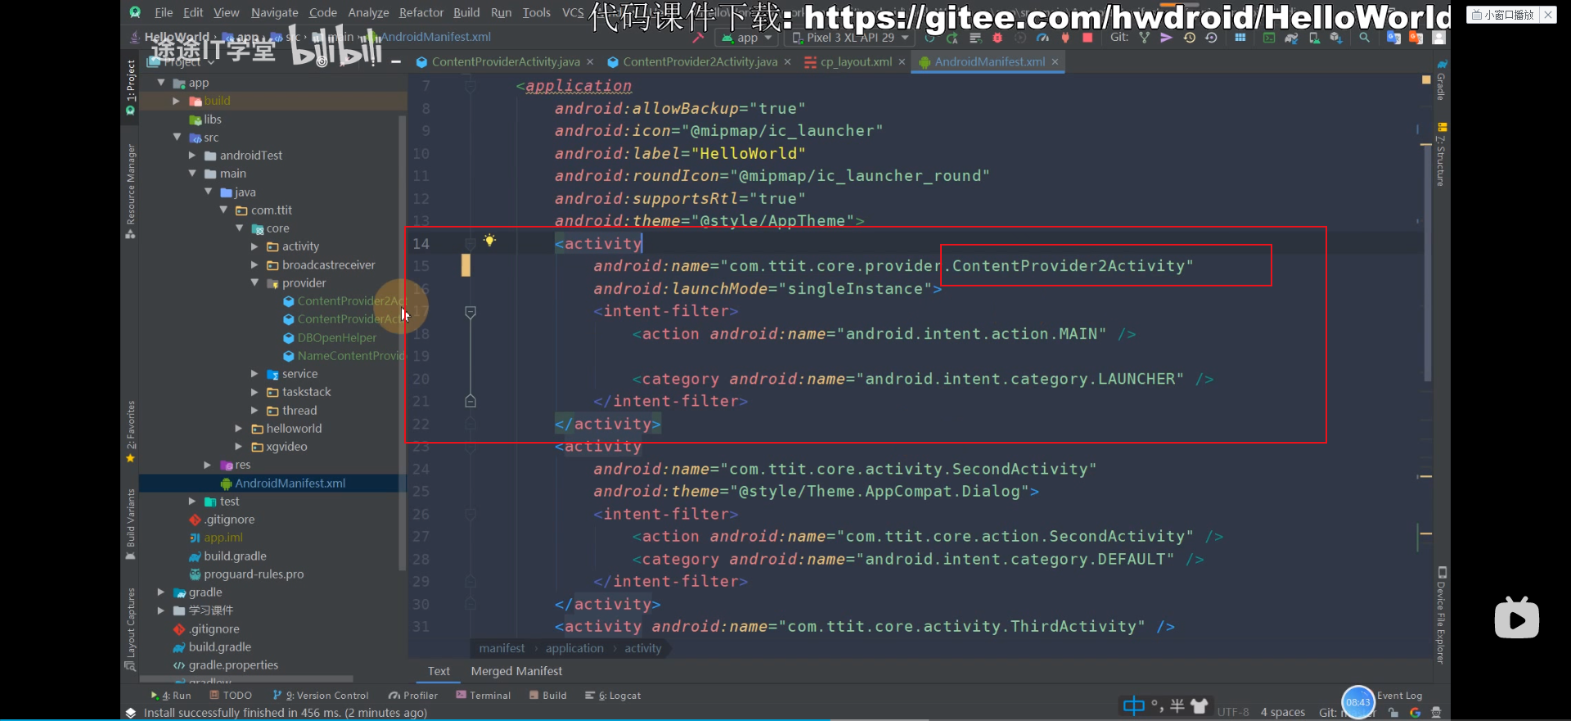
Task: Select AndroidManifest.xml in the project tree
Action: click(x=273, y=484)
